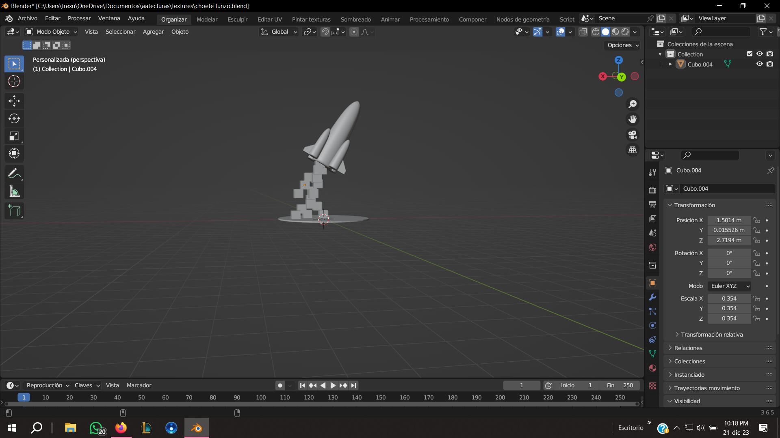Jump to the last frame of the animation
The height and width of the screenshot is (438, 780).
(354, 385)
